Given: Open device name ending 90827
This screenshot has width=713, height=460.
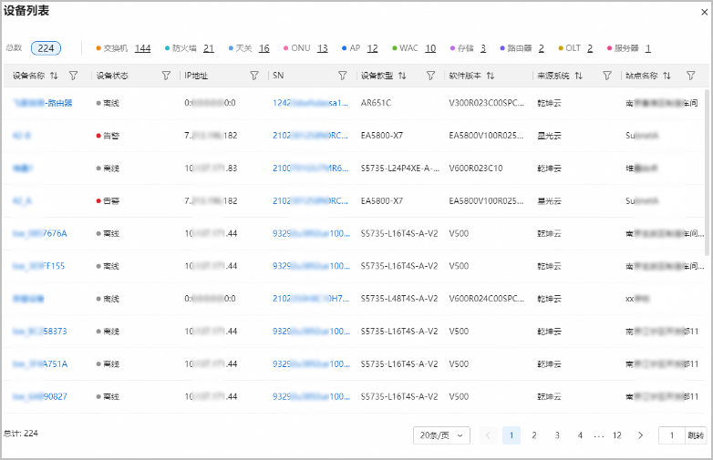Looking at the screenshot, I should pyautogui.click(x=39, y=397).
